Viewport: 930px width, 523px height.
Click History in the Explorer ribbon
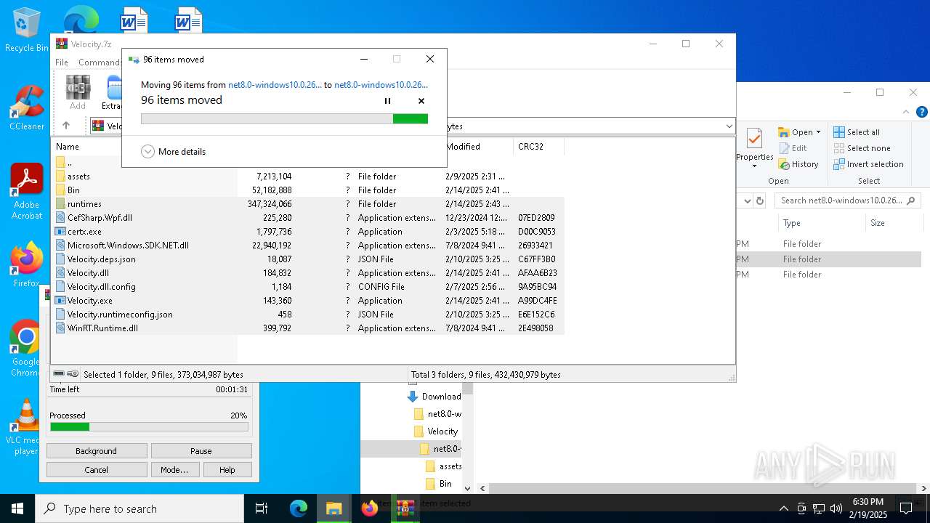798,164
